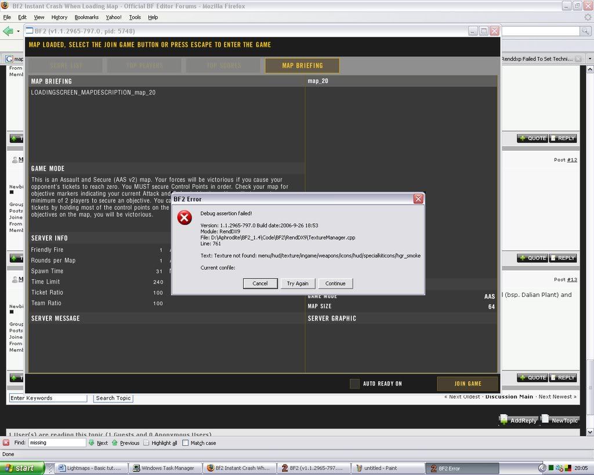Click the Enter Keywords search field

[x=48, y=398]
